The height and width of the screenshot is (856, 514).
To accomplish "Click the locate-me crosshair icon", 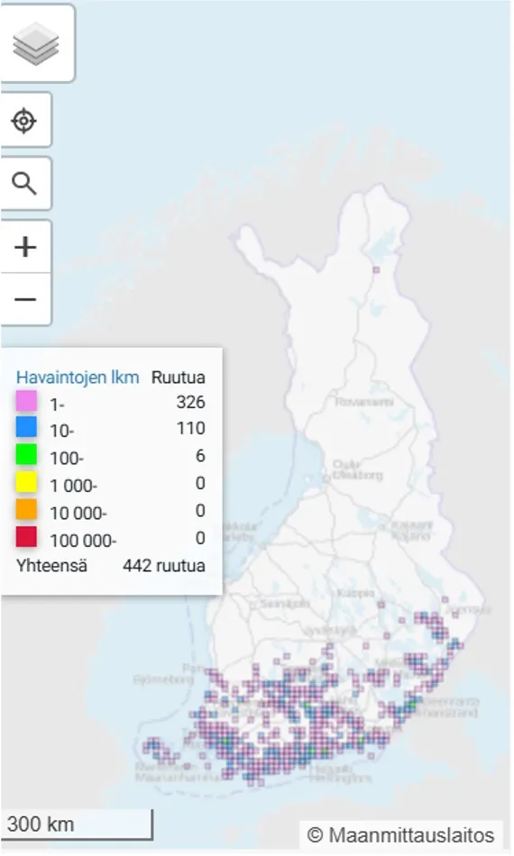I will (x=24, y=120).
